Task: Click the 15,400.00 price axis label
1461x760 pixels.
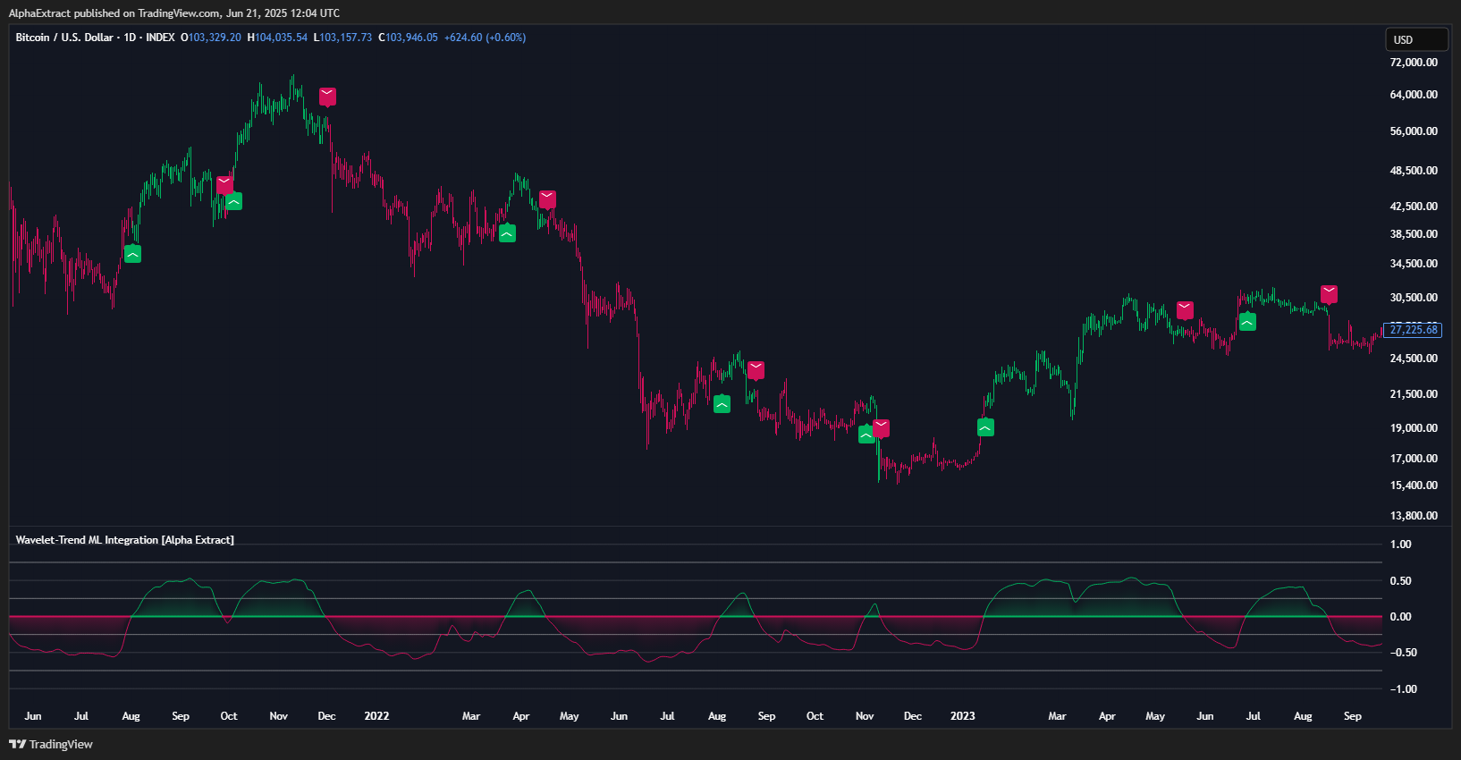Action: [x=1414, y=486]
